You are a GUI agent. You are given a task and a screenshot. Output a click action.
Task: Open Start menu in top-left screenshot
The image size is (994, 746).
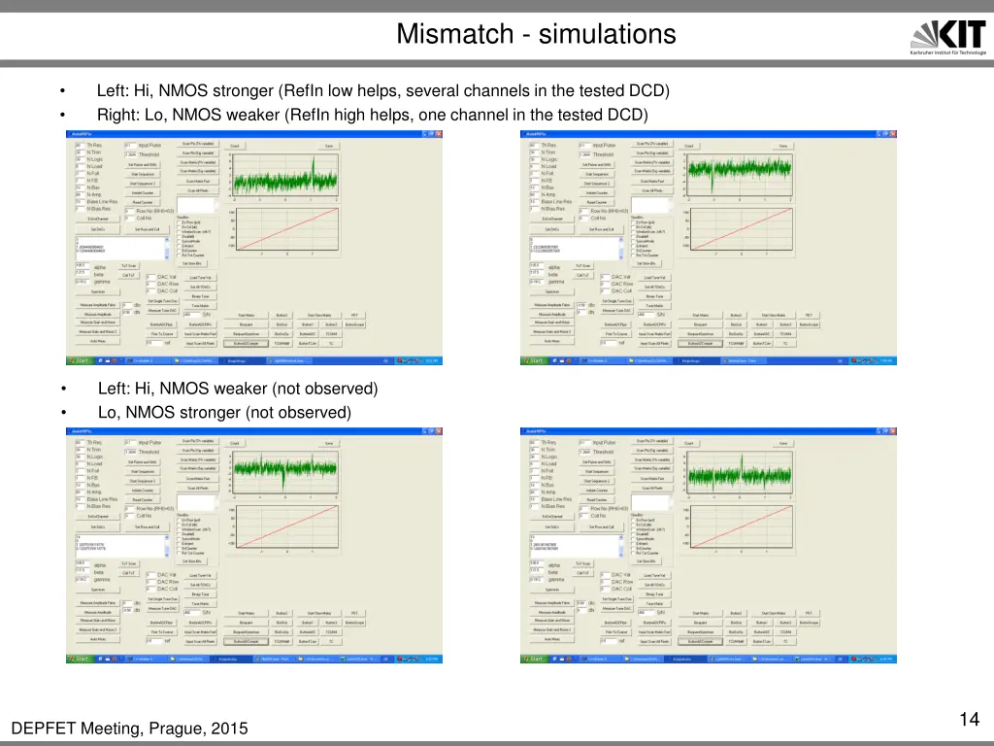click(x=80, y=360)
